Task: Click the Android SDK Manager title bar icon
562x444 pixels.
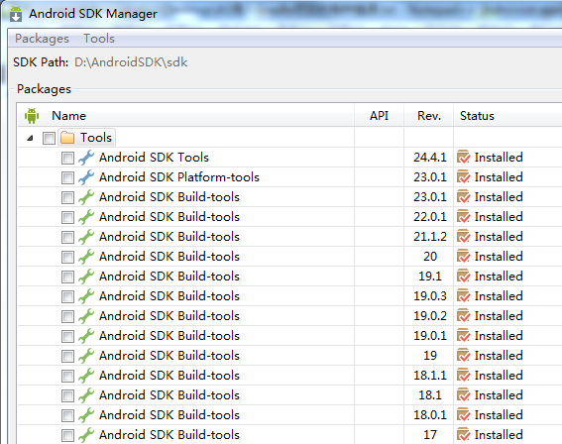Action: point(16,14)
